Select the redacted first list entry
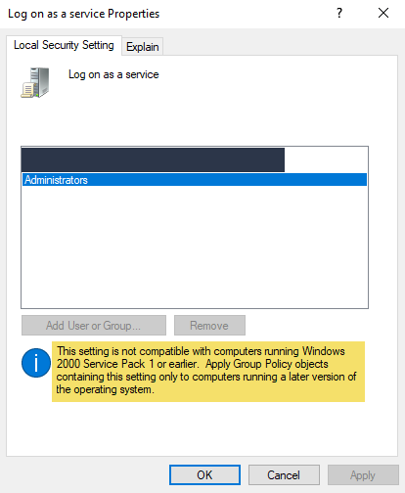 [x=153, y=159]
